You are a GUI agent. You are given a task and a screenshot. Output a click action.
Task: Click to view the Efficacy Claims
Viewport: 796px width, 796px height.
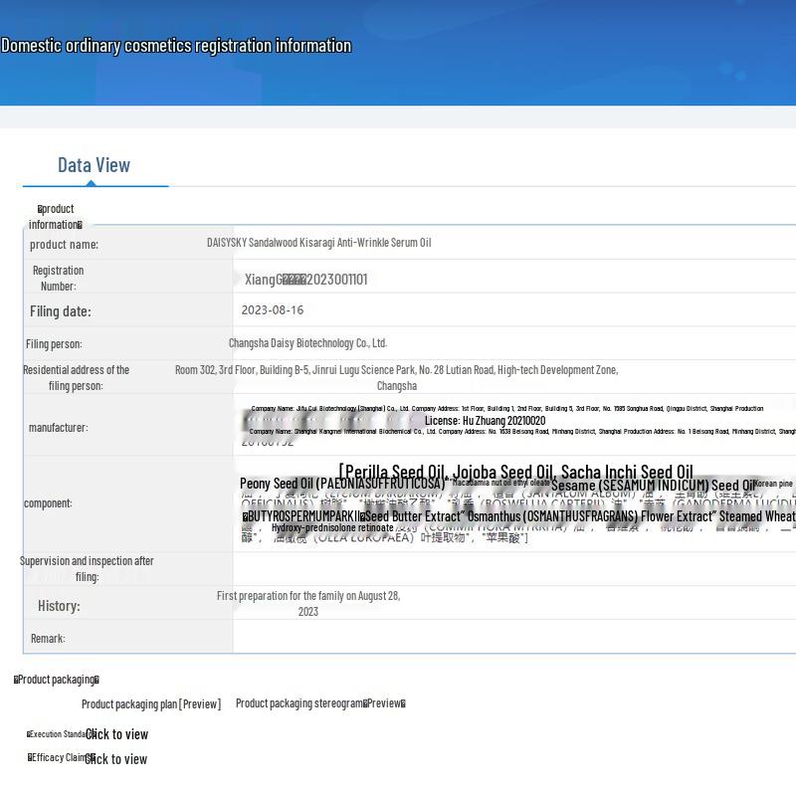click(x=115, y=759)
